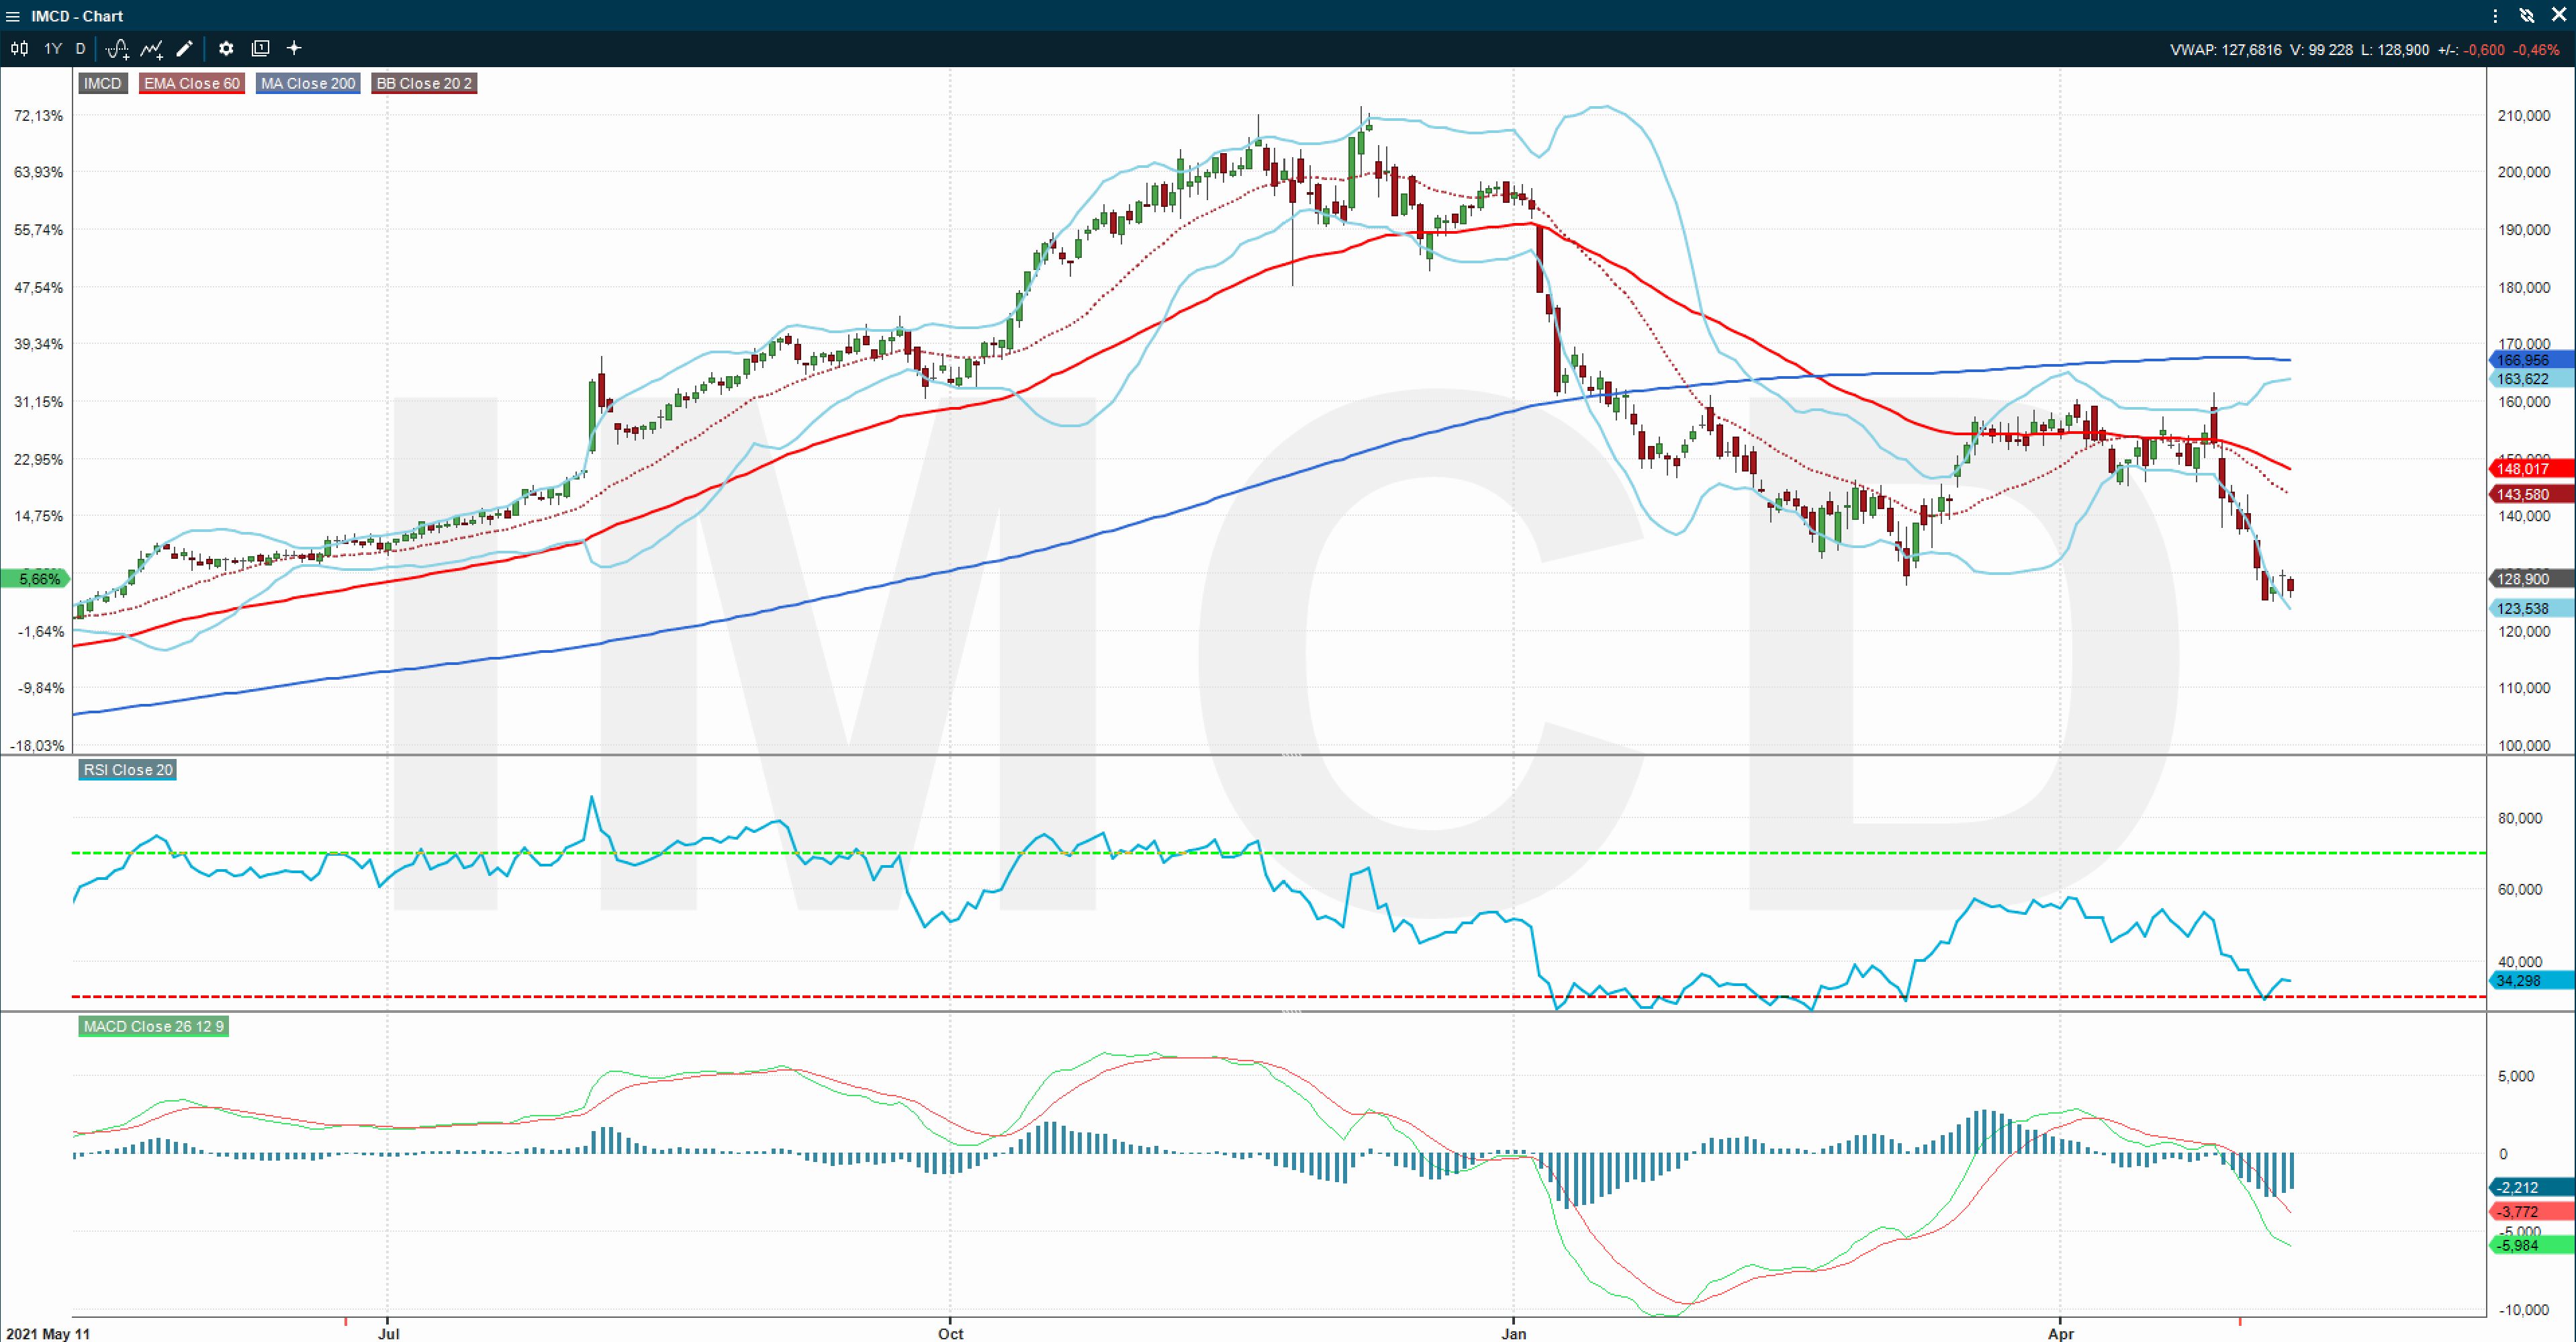The width and height of the screenshot is (2576, 1342).
Task: Select the IMCD series legend label
Action: click(103, 83)
